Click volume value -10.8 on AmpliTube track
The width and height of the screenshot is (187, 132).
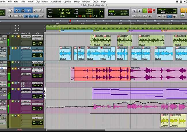click(40, 42)
